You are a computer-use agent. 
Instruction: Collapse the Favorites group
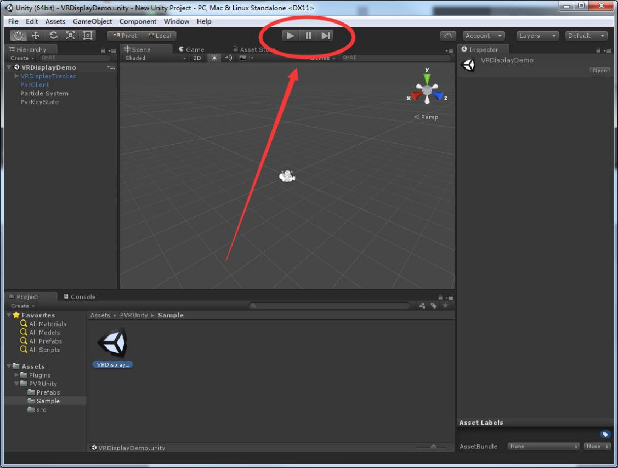(x=9, y=315)
